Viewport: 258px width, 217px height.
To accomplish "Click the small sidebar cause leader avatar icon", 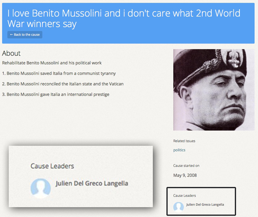I will (x=178, y=207).
